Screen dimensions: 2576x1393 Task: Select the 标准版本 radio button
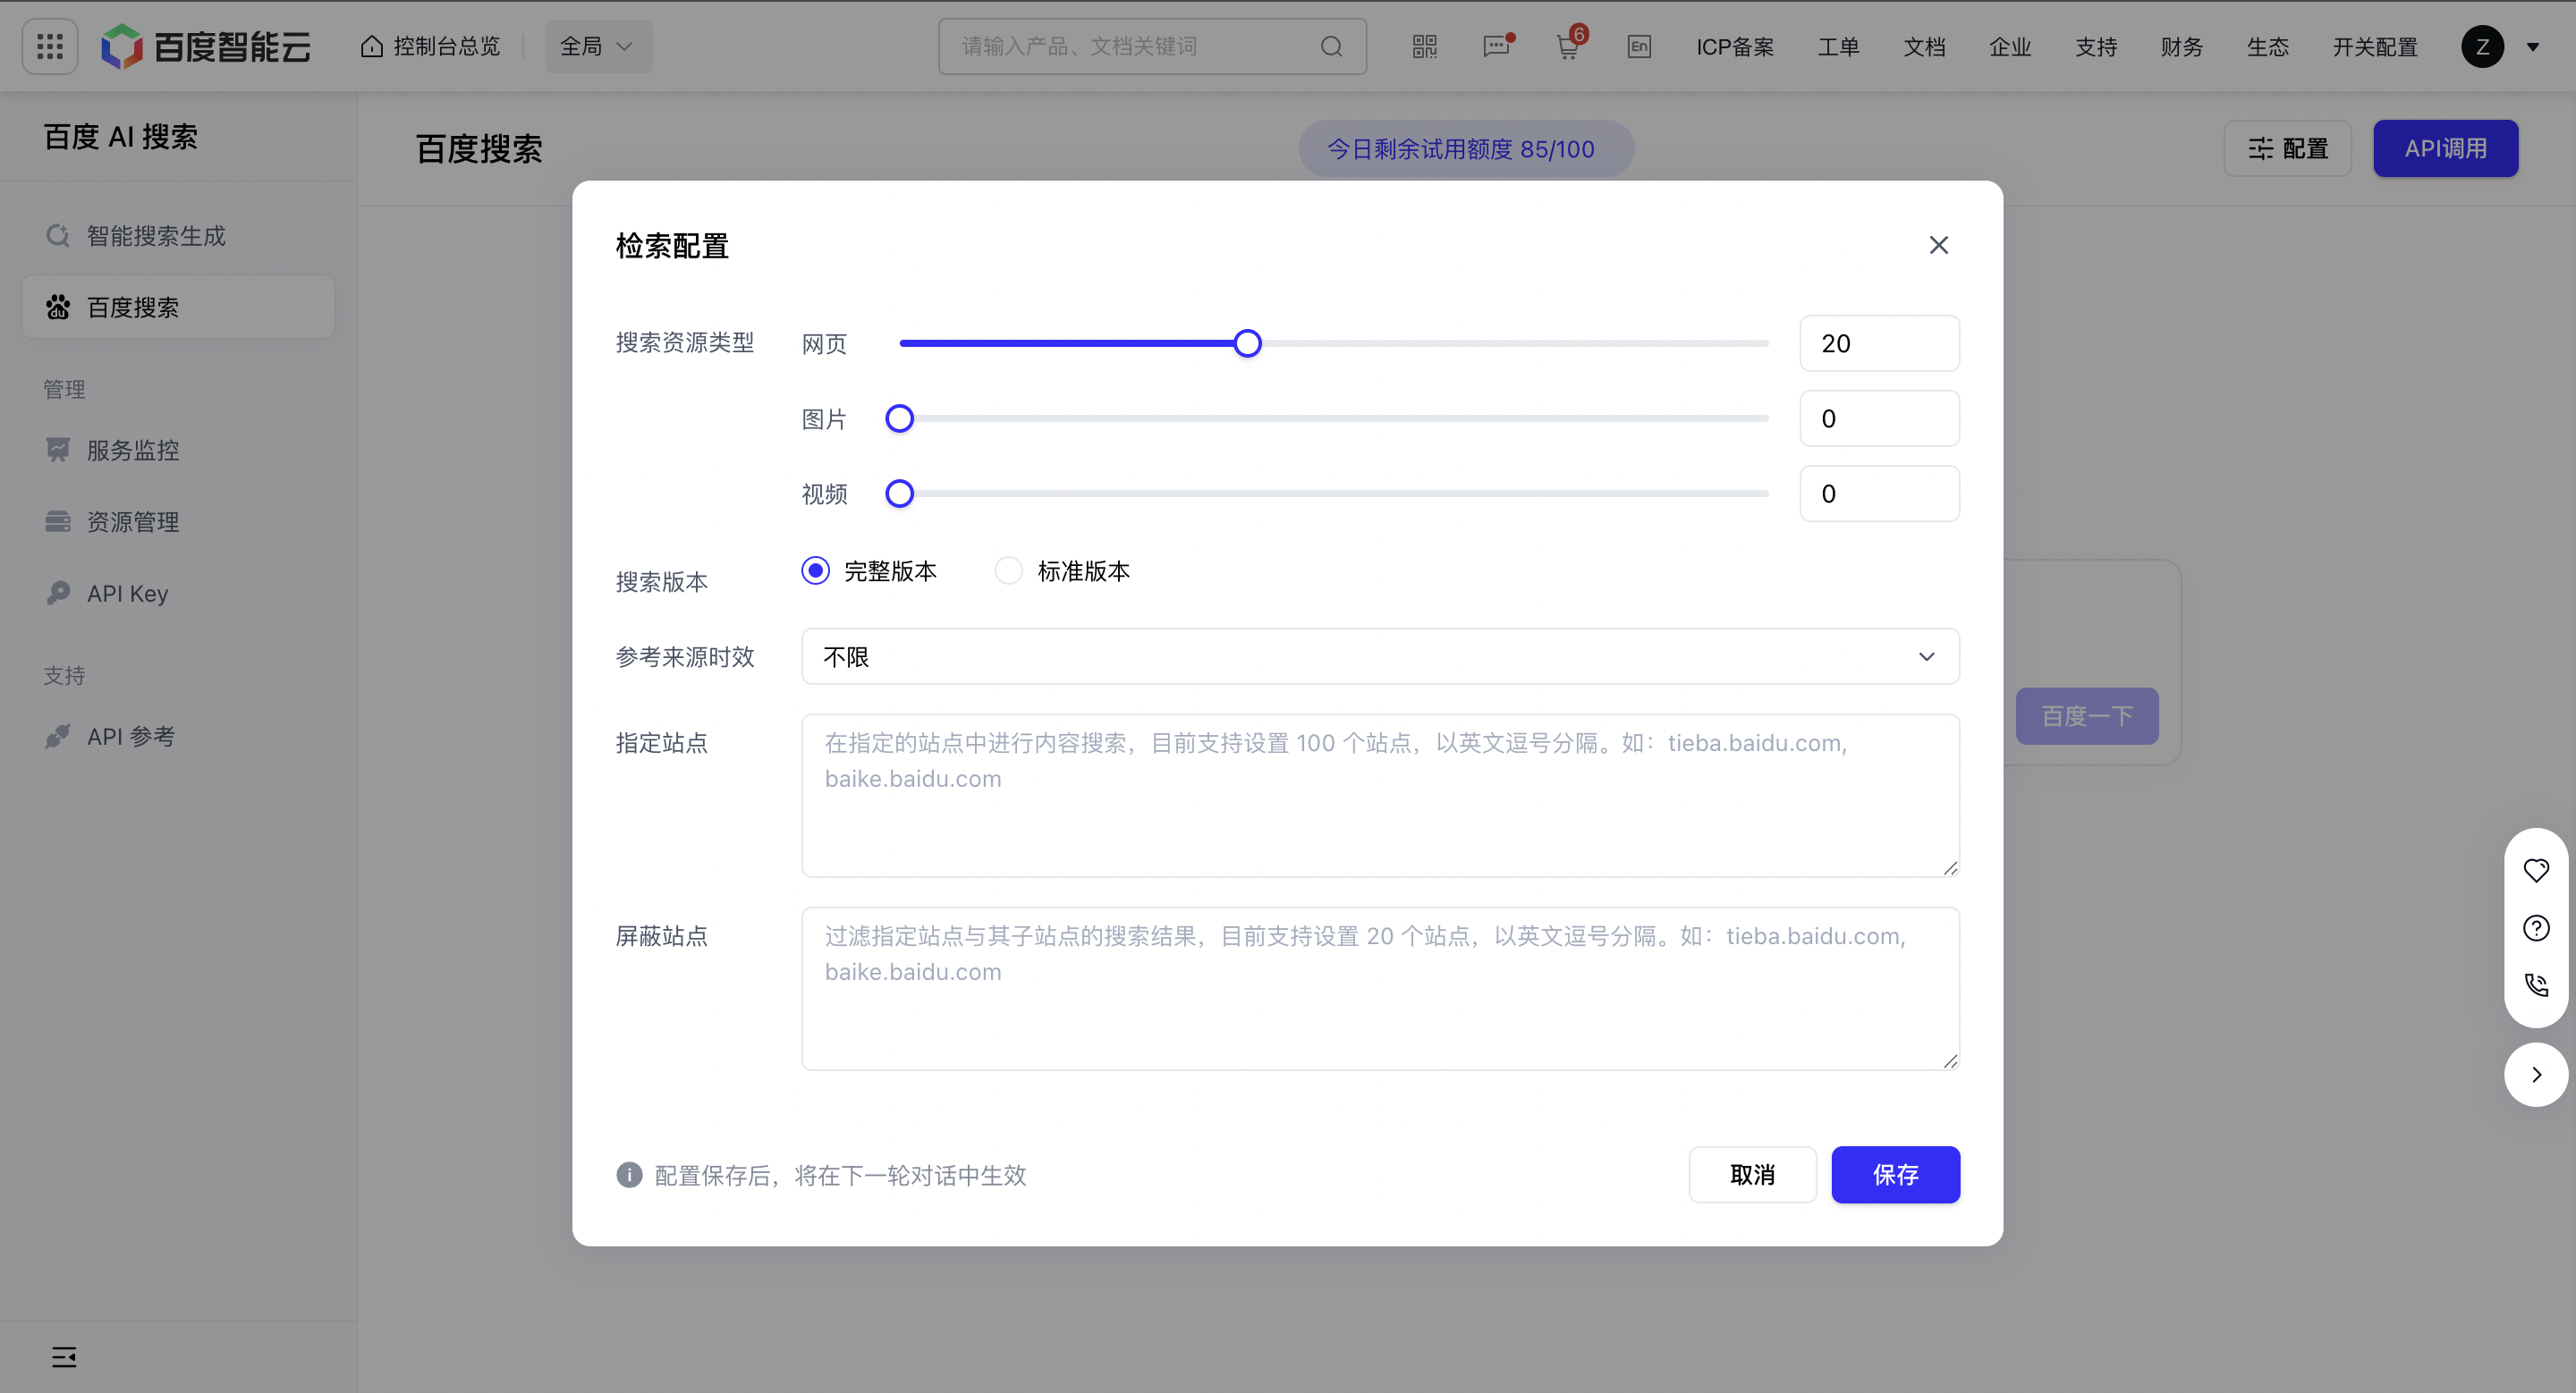click(1008, 570)
